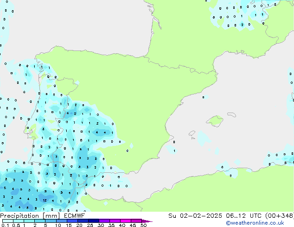
Task: Click the '40' legend scale label
Action: pos(122,225)
